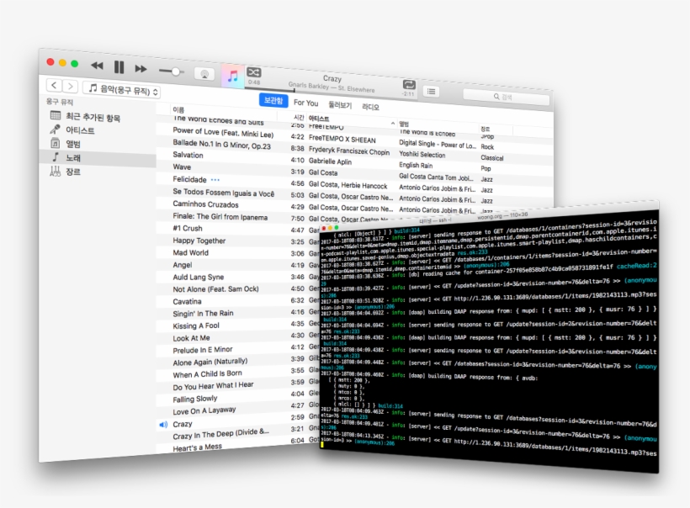Viewport: 690px width, 508px height.
Task: Click the terminal window title bar
Action: (x=488, y=217)
